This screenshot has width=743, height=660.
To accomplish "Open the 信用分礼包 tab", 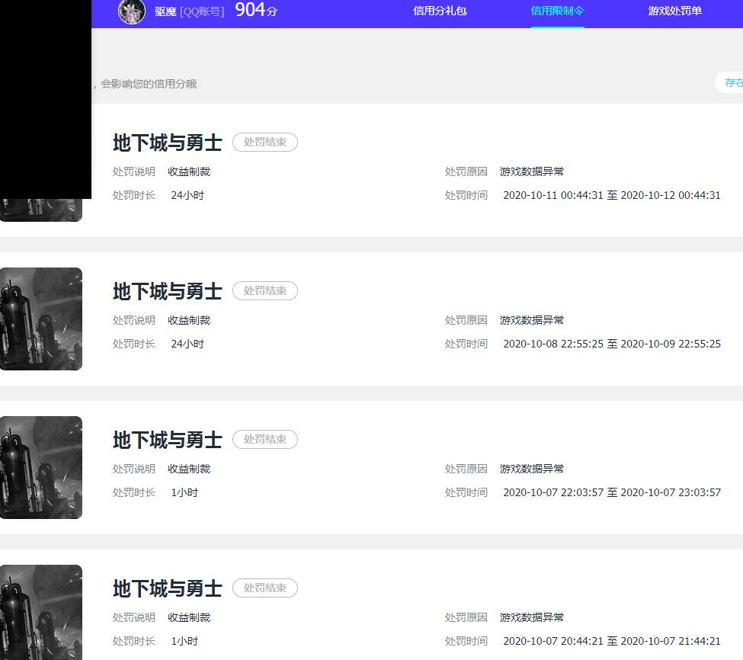I will (x=440, y=11).
